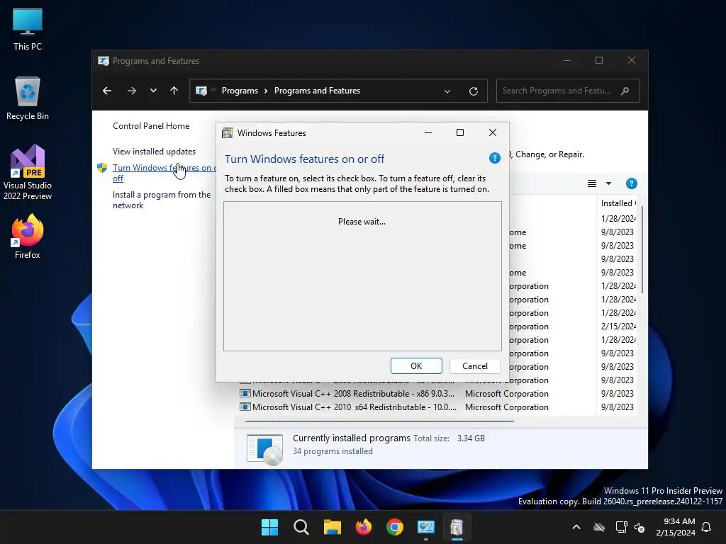Click the search magnifier in Programs window
The image size is (726, 544).
[625, 91]
